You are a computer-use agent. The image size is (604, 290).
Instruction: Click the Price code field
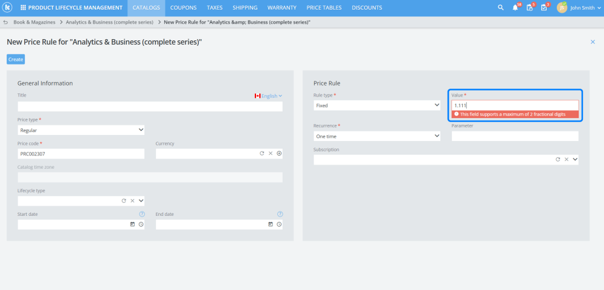(82, 154)
